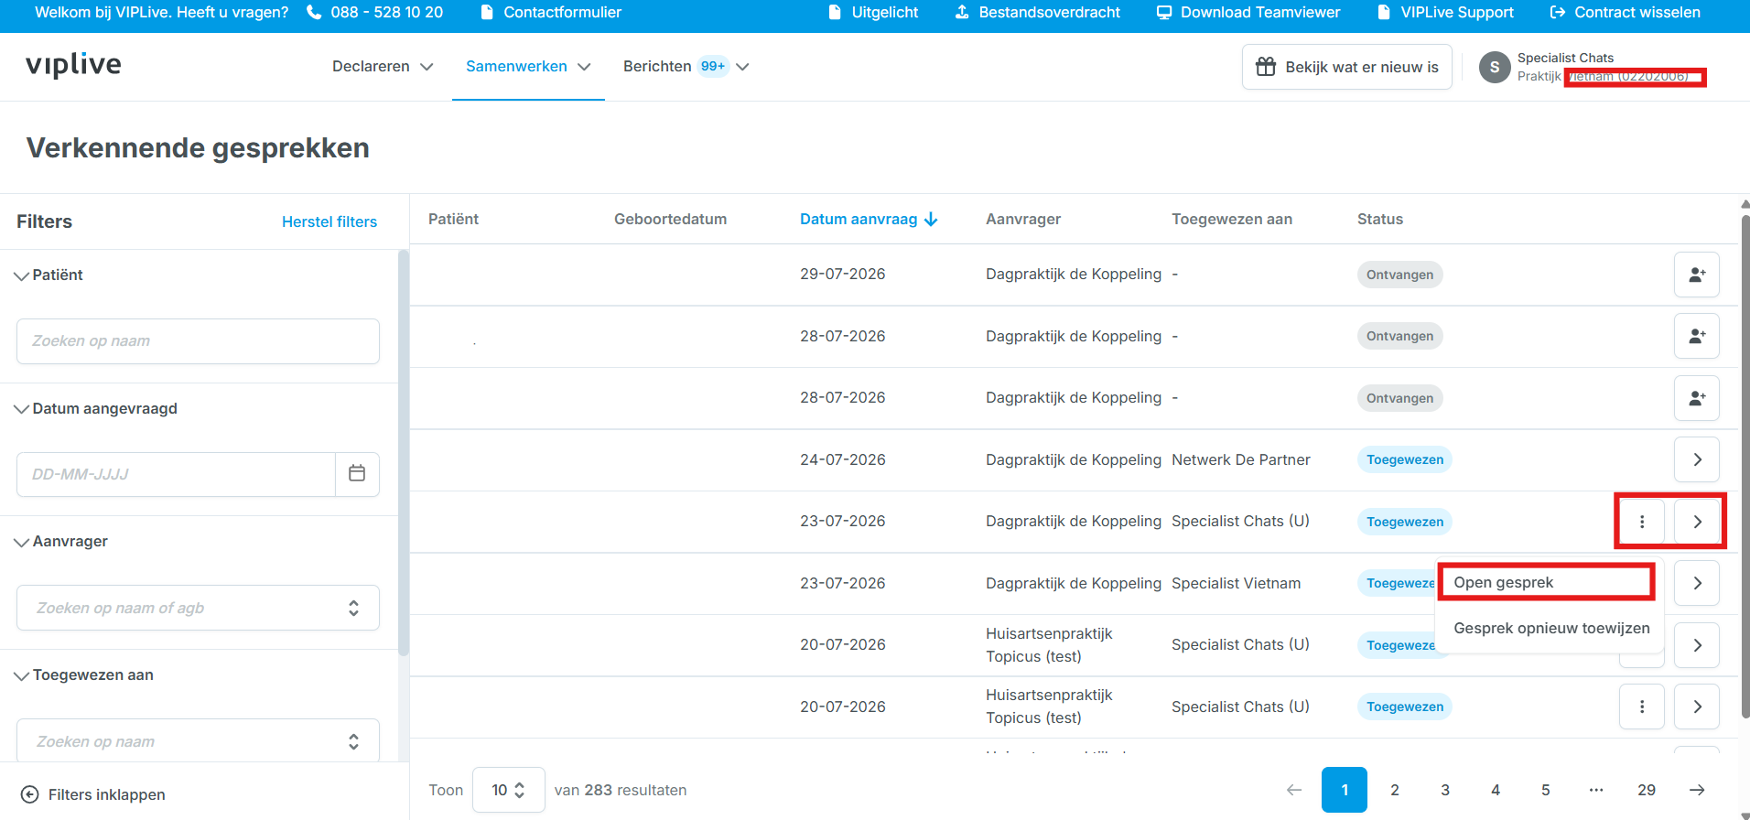Go to page 4
Image resolution: width=1750 pixels, height=820 pixels.
point(1496,790)
